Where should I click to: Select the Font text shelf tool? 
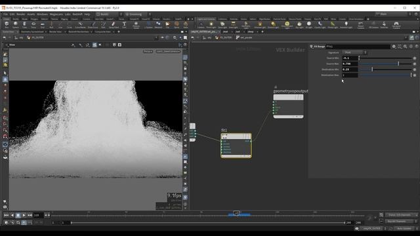pyautogui.click(x=124, y=25)
